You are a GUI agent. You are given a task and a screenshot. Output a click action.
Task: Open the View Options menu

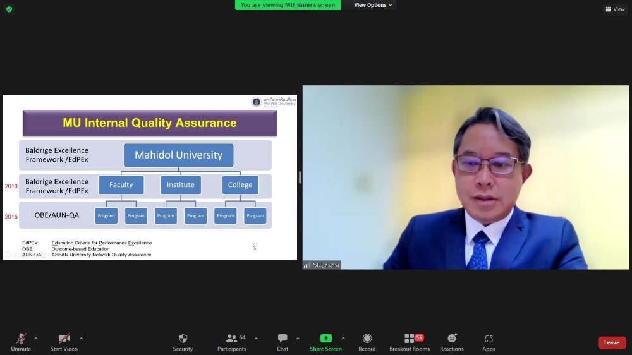(x=373, y=5)
